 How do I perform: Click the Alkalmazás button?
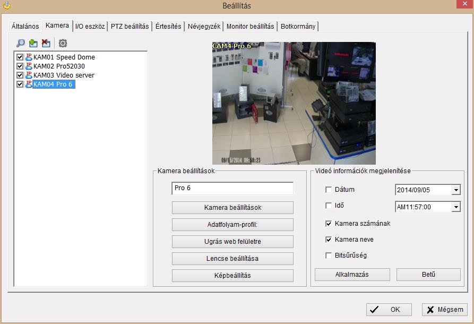coord(352,275)
